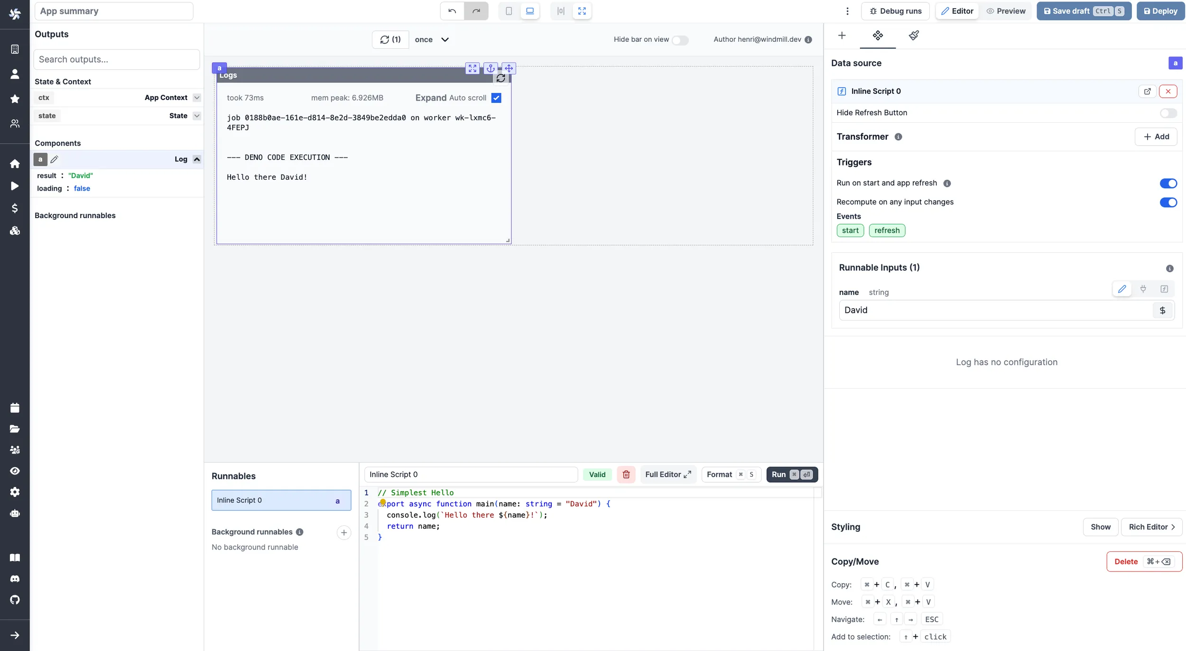Toggle Auto scroll checkbox on Logs
This screenshot has width=1186, height=651.
pos(496,98)
